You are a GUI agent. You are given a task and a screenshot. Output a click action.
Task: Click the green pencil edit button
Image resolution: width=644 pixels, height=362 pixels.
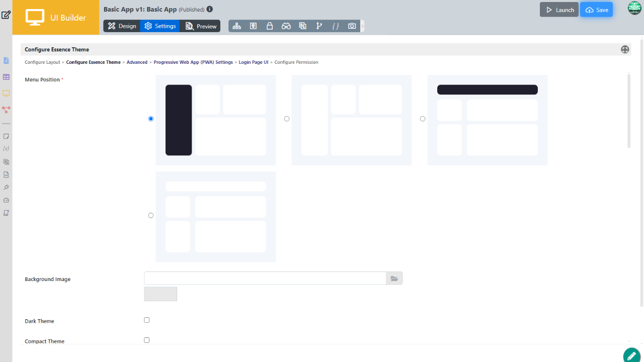pos(631,355)
